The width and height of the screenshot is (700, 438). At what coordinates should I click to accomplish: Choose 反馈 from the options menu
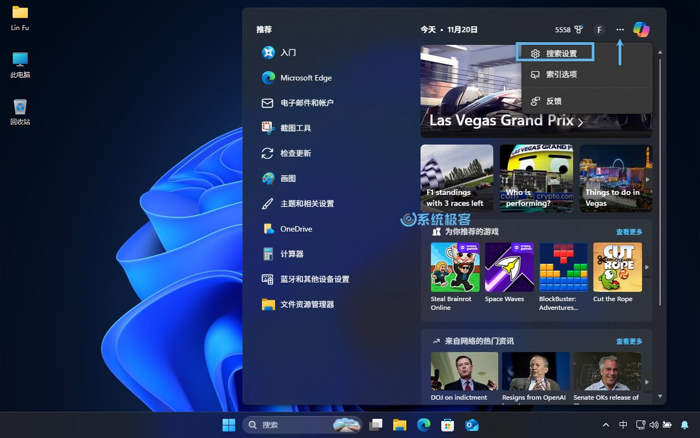553,101
